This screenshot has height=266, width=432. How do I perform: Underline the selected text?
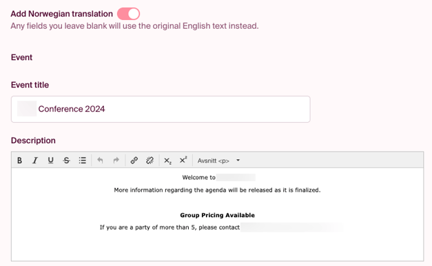[x=51, y=160]
